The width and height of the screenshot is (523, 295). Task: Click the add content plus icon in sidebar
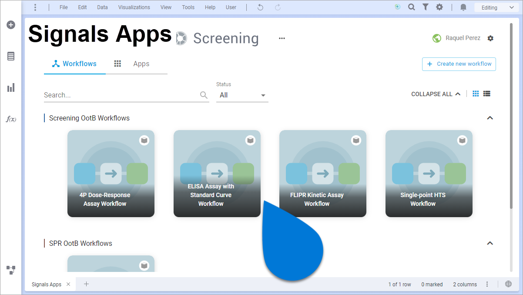(x=10, y=25)
